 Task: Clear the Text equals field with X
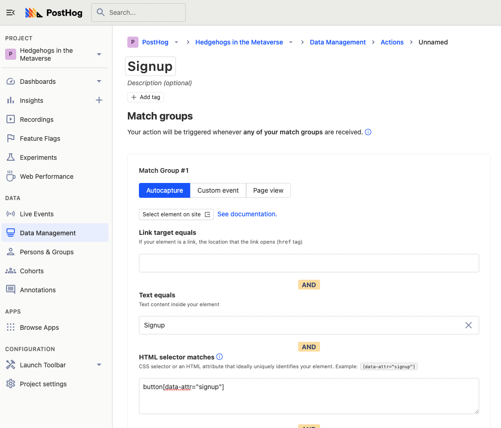468,325
